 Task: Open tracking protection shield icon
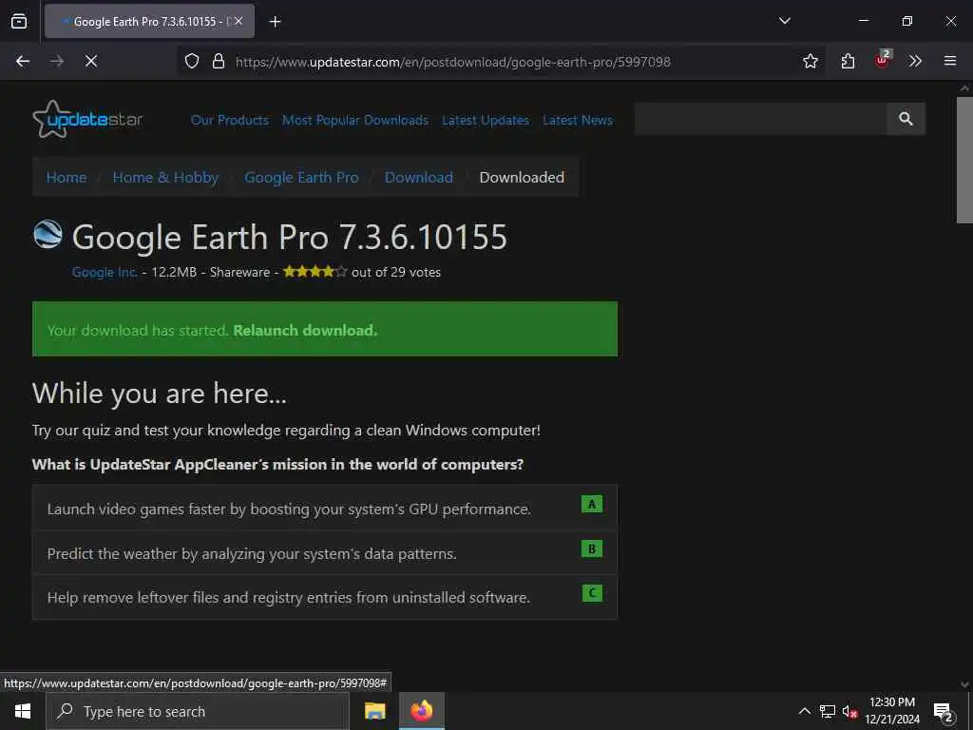coord(192,61)
